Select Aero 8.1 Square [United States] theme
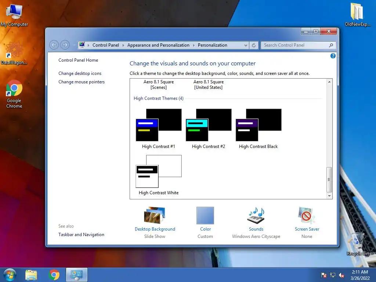Screen dimensions: 376x282 click(209, 85)
